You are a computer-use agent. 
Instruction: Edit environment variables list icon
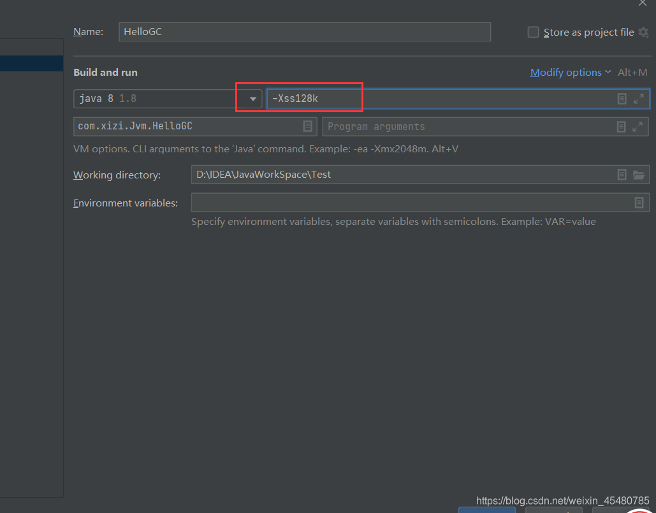click(x=639, y=203)
